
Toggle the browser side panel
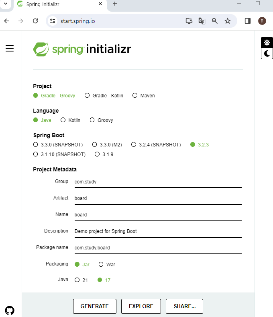pyautogui.click(x=248, y=21)
